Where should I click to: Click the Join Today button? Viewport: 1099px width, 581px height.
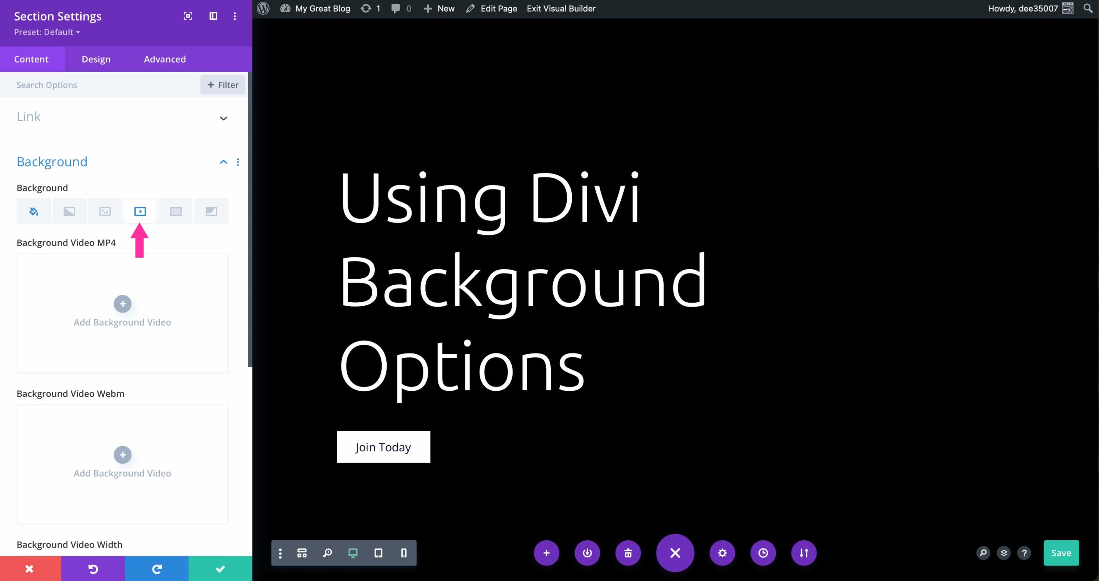click(383, 447)
